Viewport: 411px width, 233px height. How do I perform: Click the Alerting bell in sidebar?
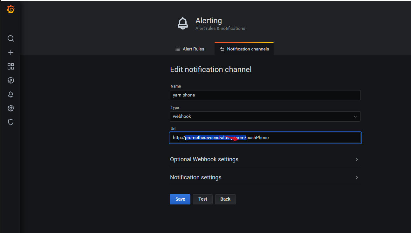11,94
